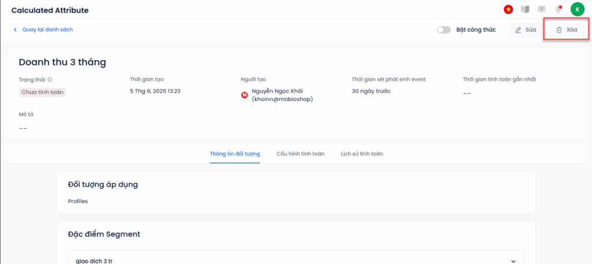Screen dimensions: 592x264
Task: Click the Doanh thu 3 tháng title
Action: tap(62, 62)
